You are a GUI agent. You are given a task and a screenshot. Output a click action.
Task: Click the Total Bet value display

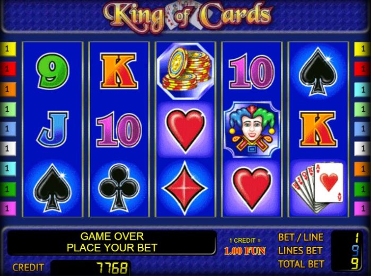click(x=355, y=264)
